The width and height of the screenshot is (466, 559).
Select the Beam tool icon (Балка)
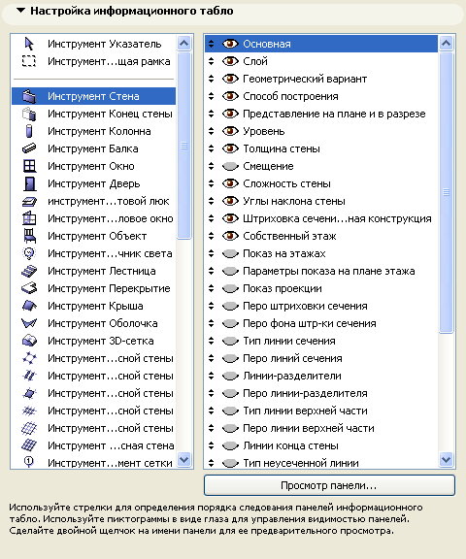click(29, 148)
